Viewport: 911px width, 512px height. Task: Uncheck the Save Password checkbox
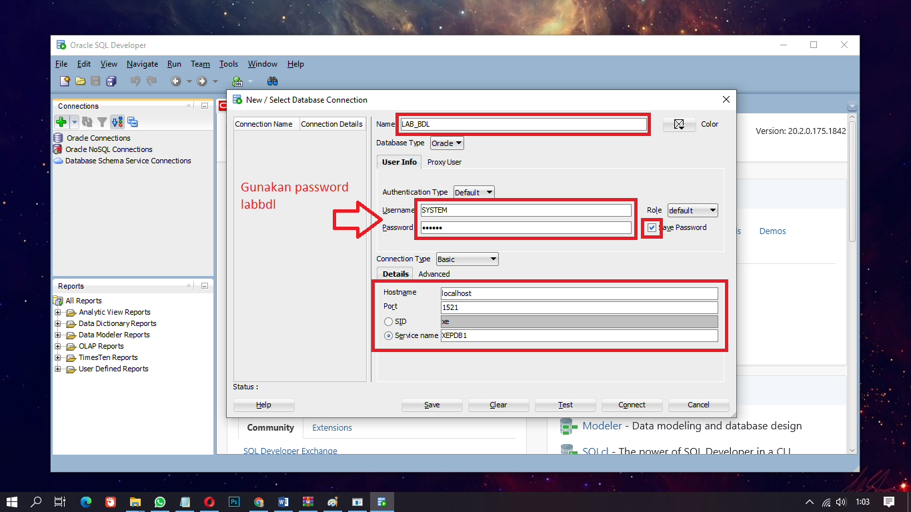[x=652, y=228]
